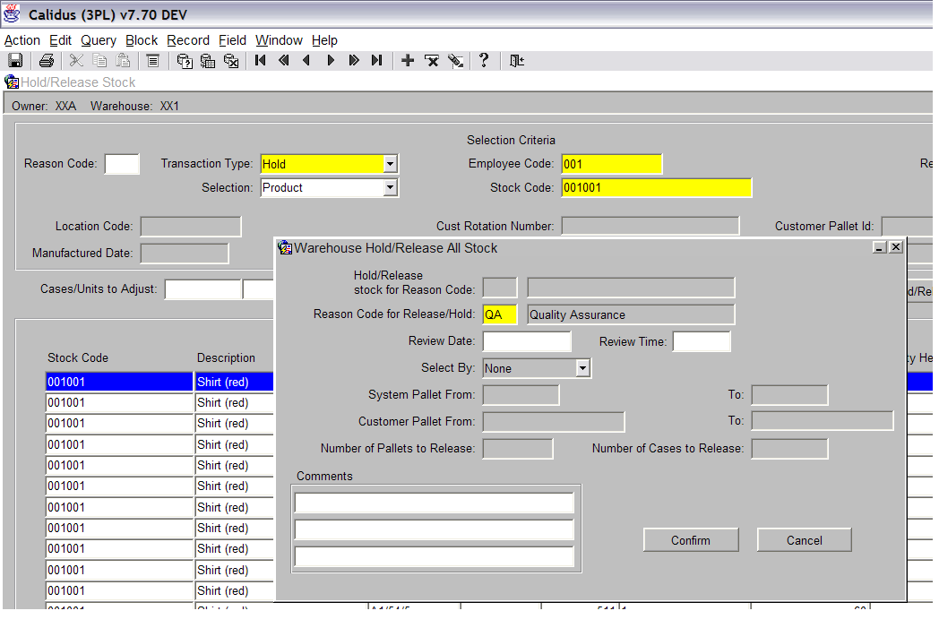Open the Block menu
The height and width of the screenshot is (628, 939).
[x=142, y=40]
